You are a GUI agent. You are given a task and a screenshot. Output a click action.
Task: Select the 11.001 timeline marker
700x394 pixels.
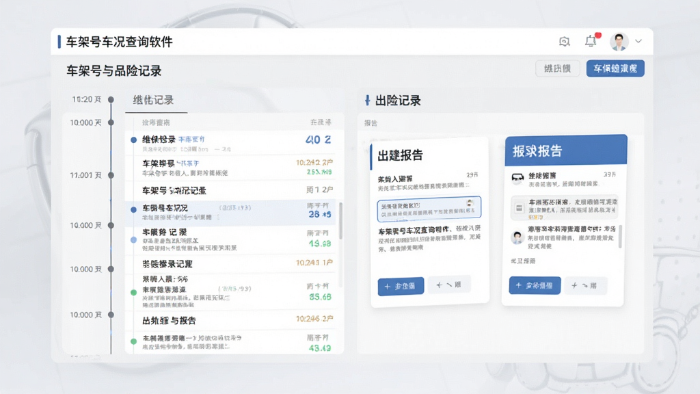click(x=111, y=175)
